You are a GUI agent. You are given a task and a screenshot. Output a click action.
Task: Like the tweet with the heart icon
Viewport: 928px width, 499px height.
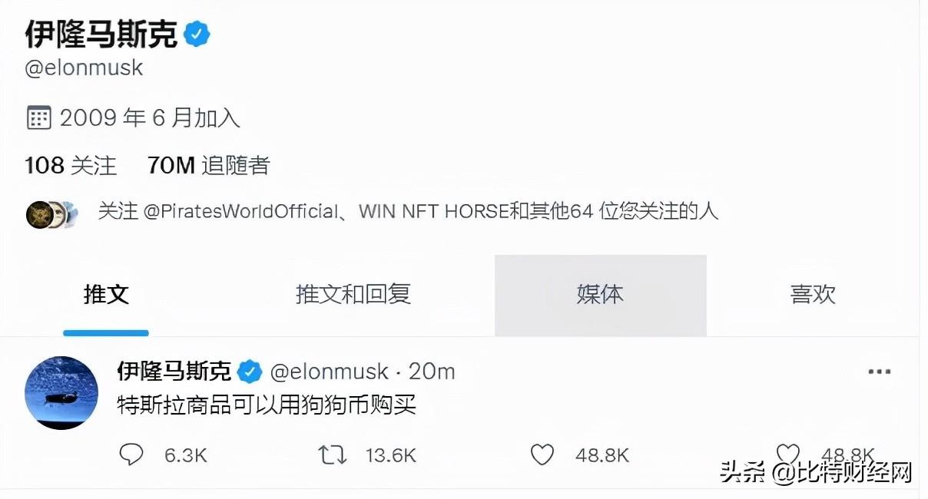[x=542, y=455]
